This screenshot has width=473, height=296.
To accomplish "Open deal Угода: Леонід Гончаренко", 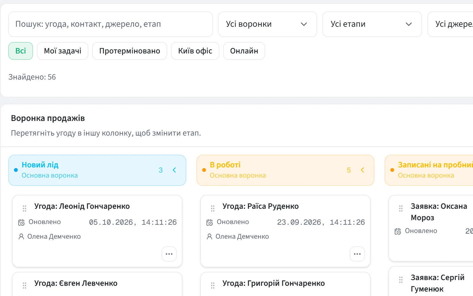I will point(82,206).
